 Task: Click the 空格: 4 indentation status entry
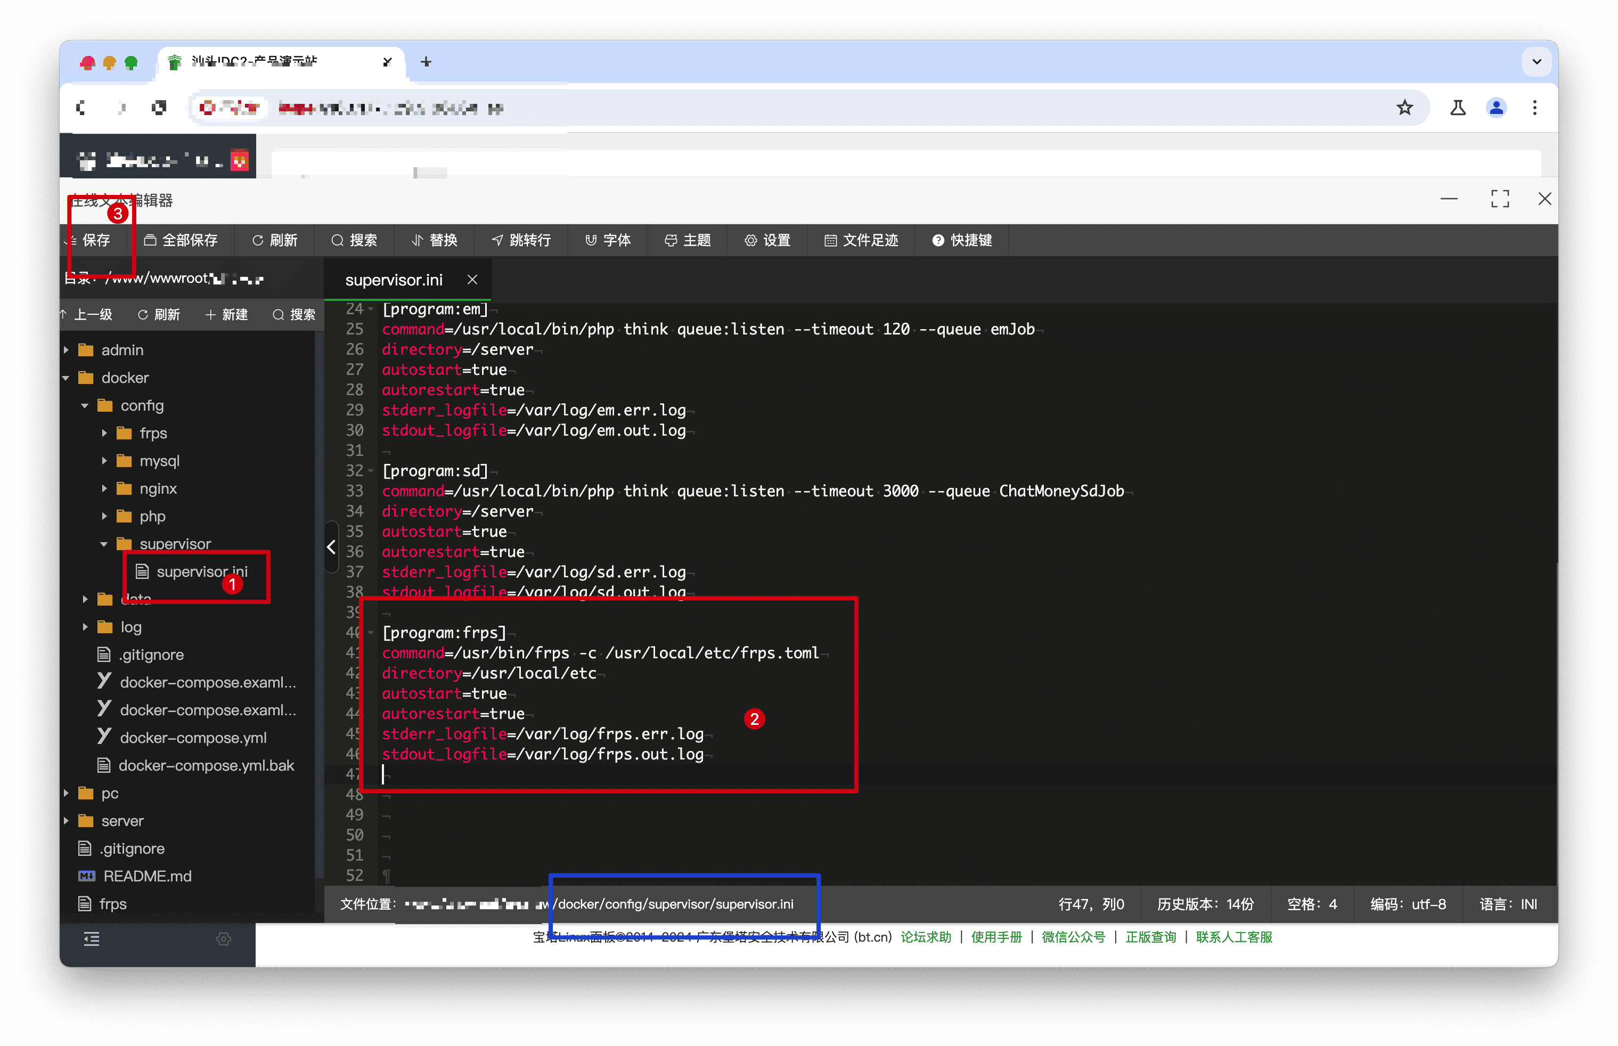point(1312,904)
